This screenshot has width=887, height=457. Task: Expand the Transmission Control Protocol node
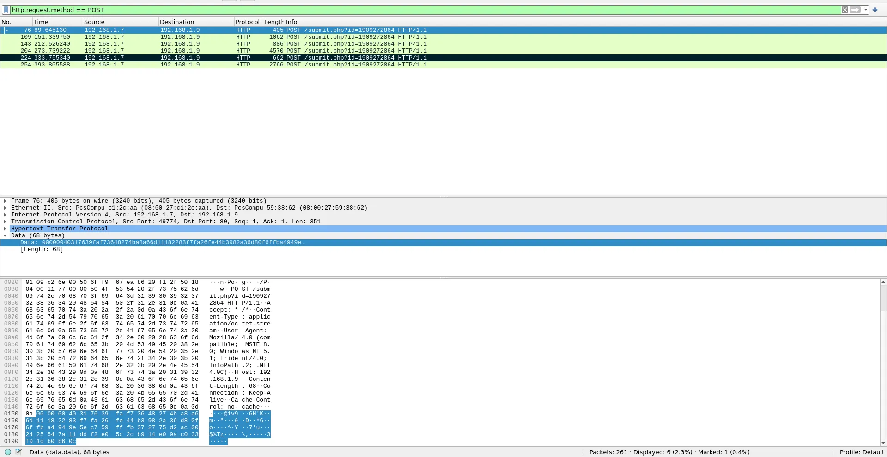point(5,222)
